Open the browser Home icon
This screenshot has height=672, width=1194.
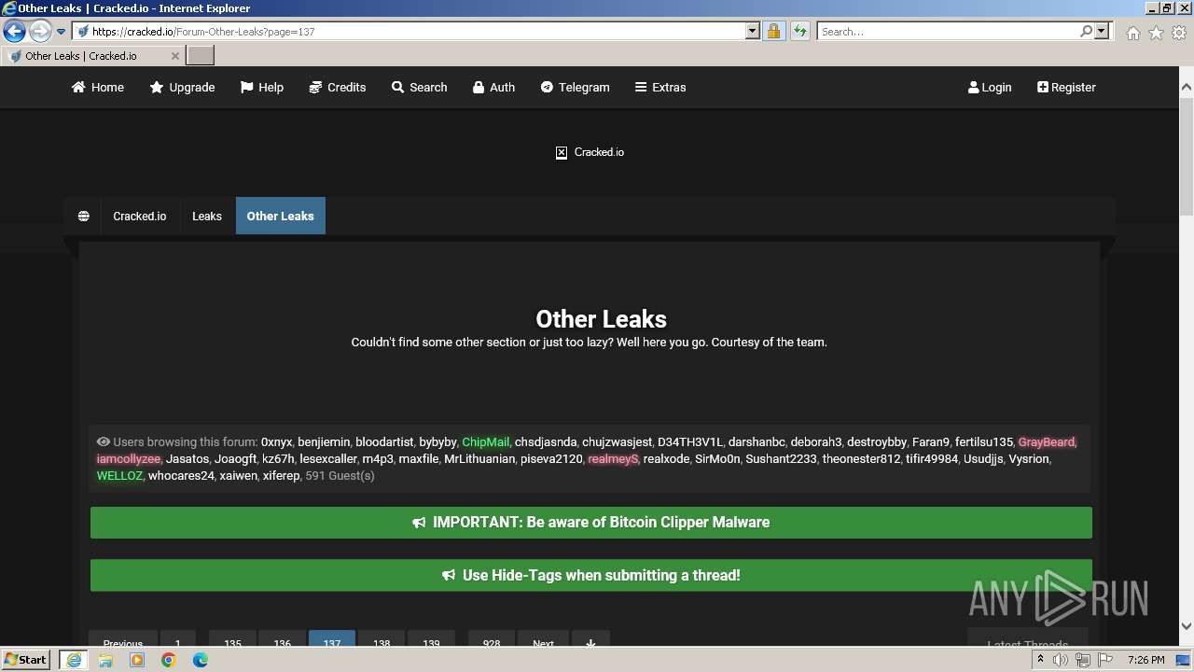1132,33
